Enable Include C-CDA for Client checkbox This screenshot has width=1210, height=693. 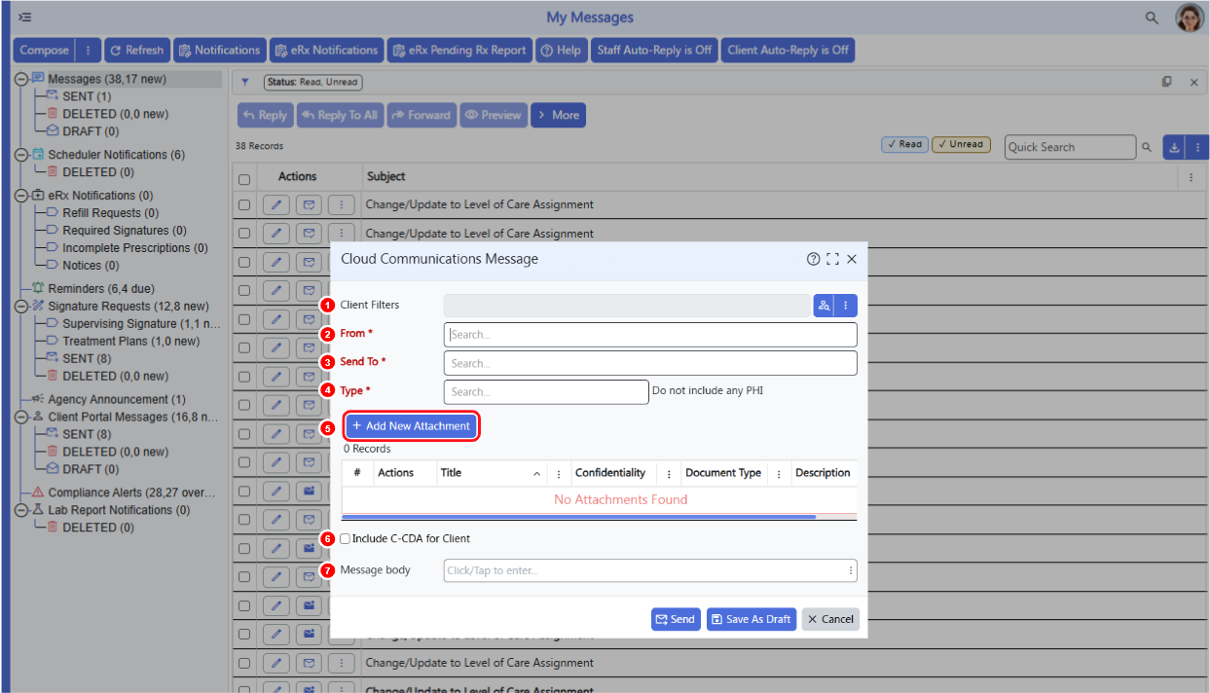point(346,538)
